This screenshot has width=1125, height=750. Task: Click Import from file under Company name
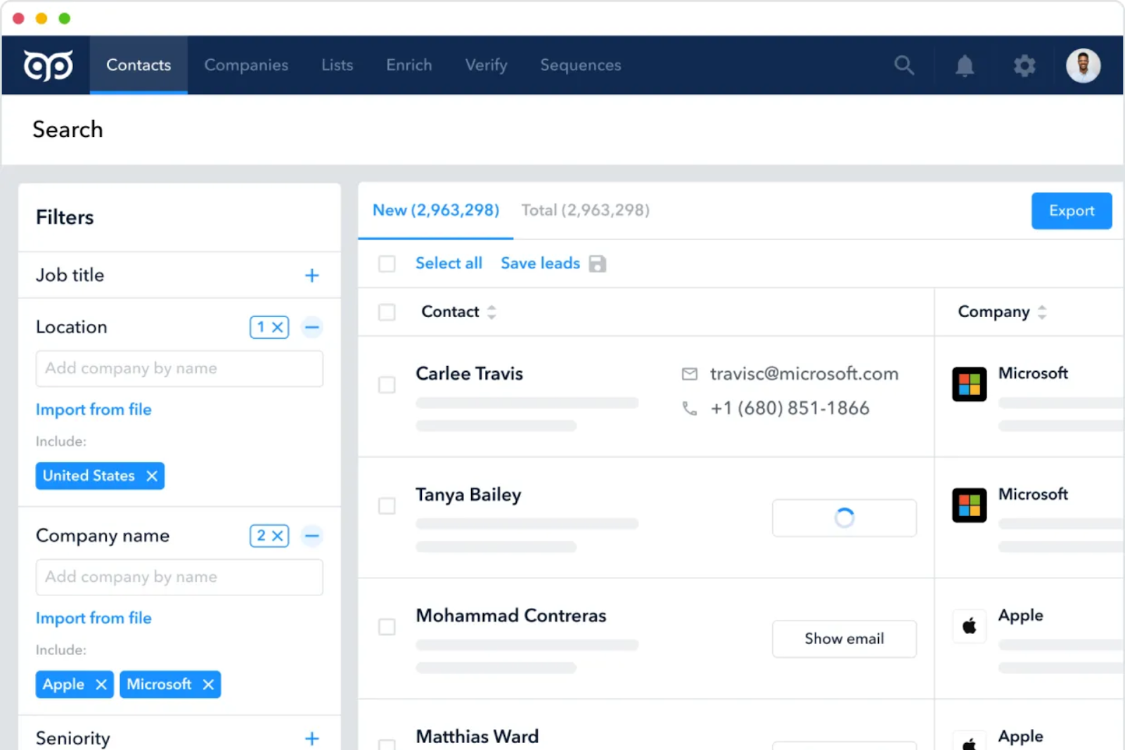[x=94, y=619]
